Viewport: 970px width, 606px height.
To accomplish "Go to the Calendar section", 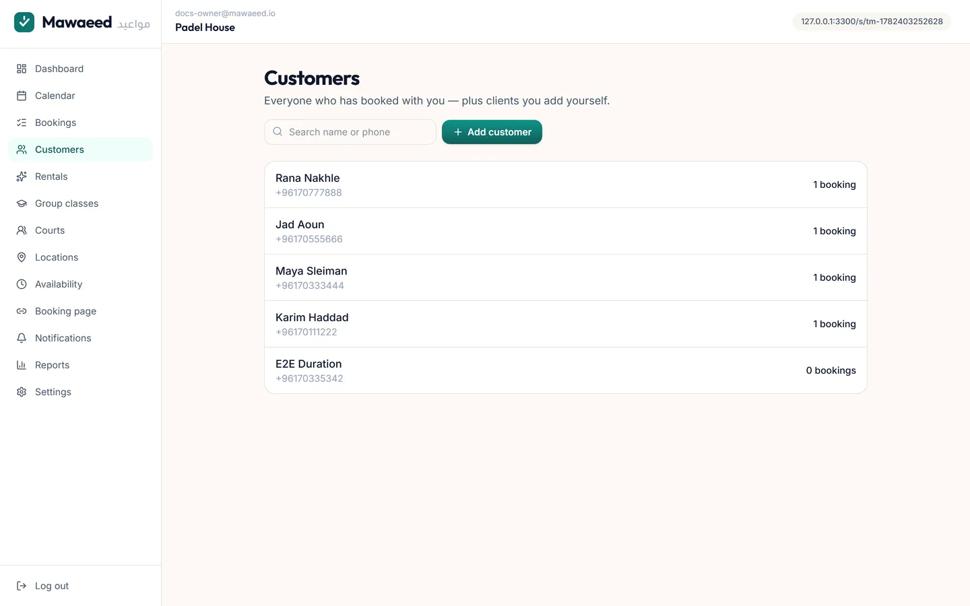I will point(81,96).
